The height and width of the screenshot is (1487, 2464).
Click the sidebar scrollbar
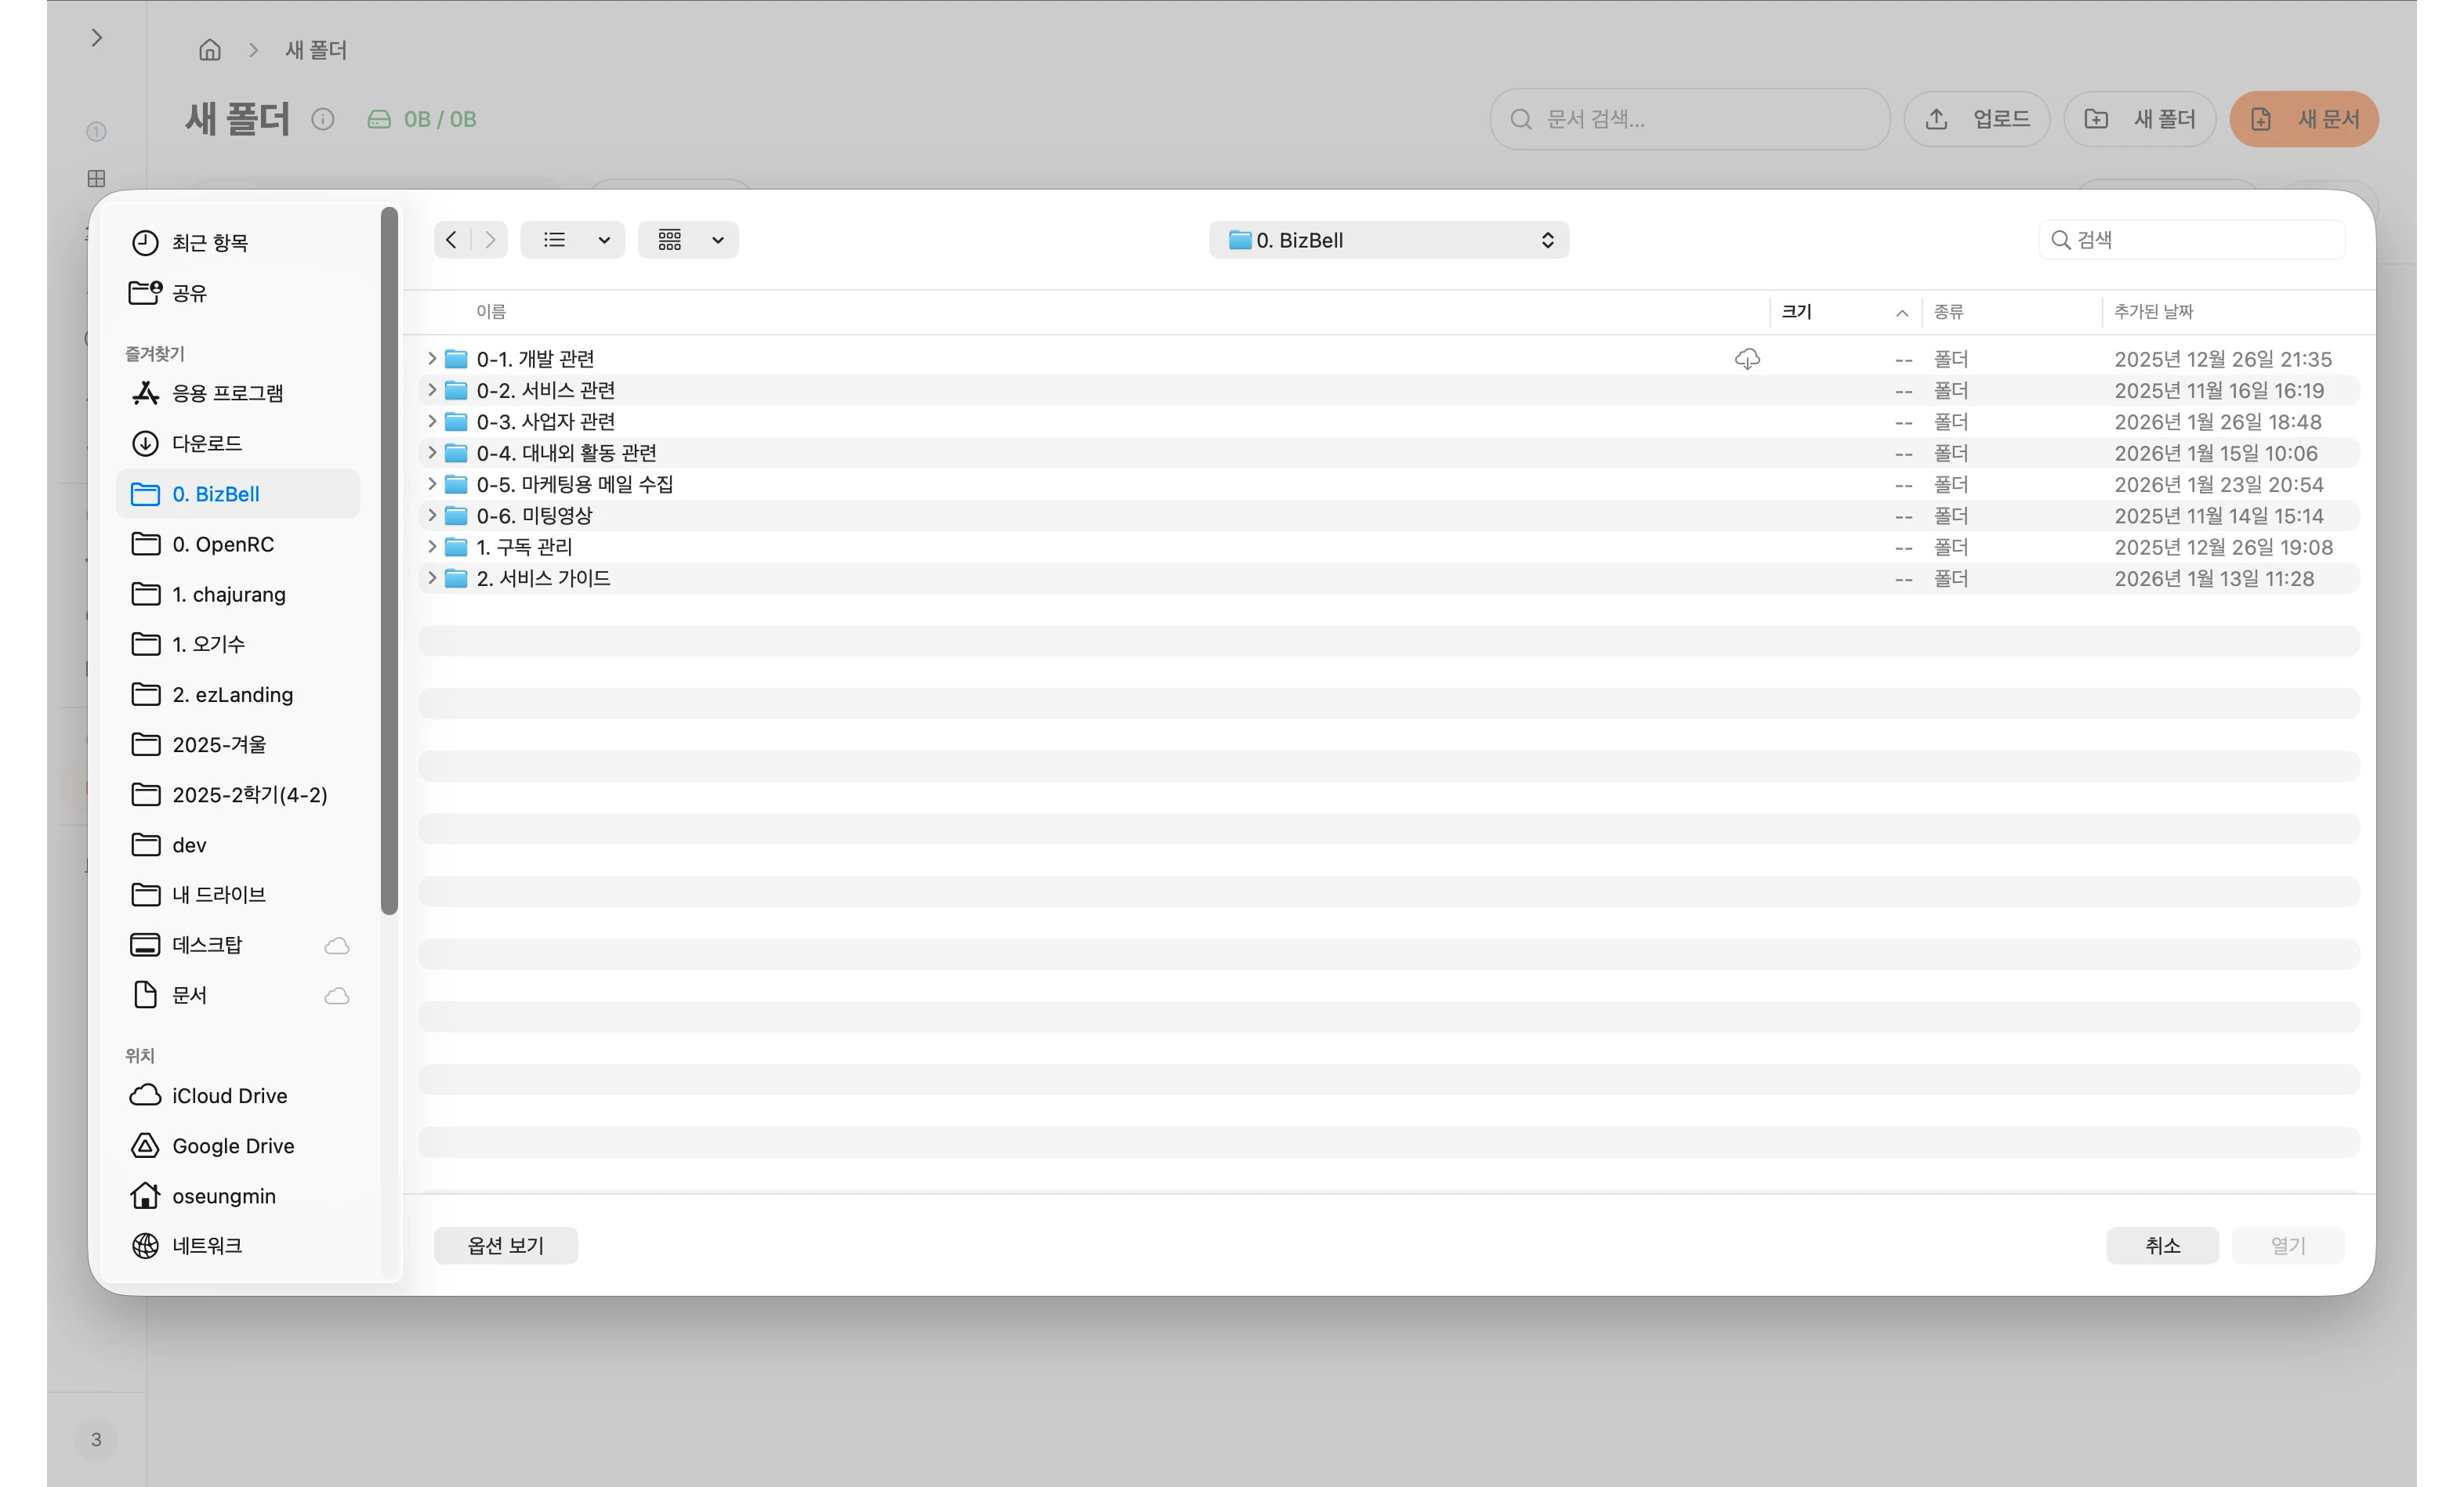[x=390, y=560]
